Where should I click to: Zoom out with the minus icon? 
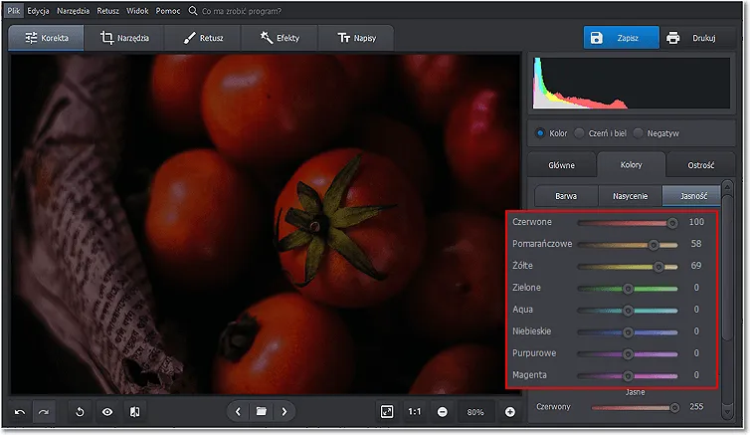pyautogui.click(x=442, y=411)
